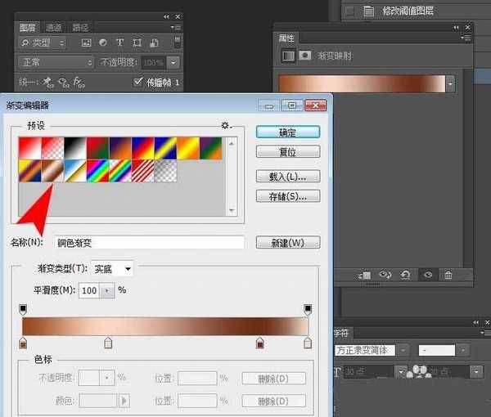
Task: Open the presets gear menu
Action: click(225, 125)
